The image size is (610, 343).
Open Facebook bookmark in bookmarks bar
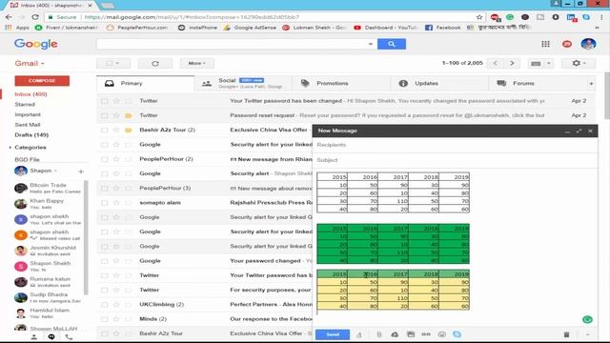click(442, 28)
